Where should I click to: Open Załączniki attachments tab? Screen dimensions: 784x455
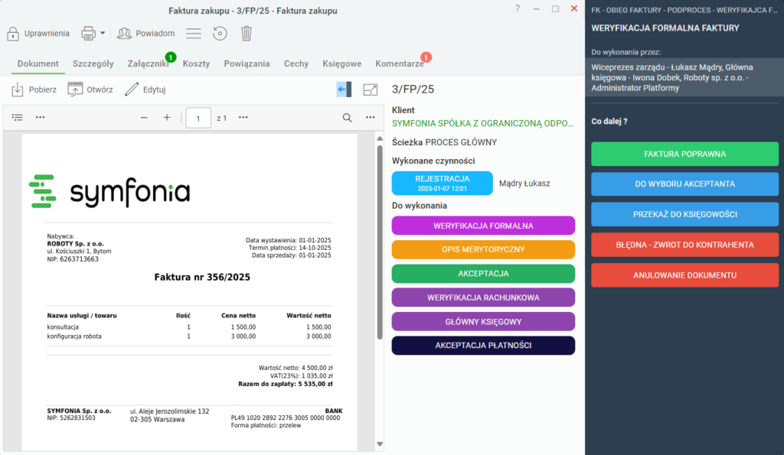pyautogui.click(x=148, y=64)
